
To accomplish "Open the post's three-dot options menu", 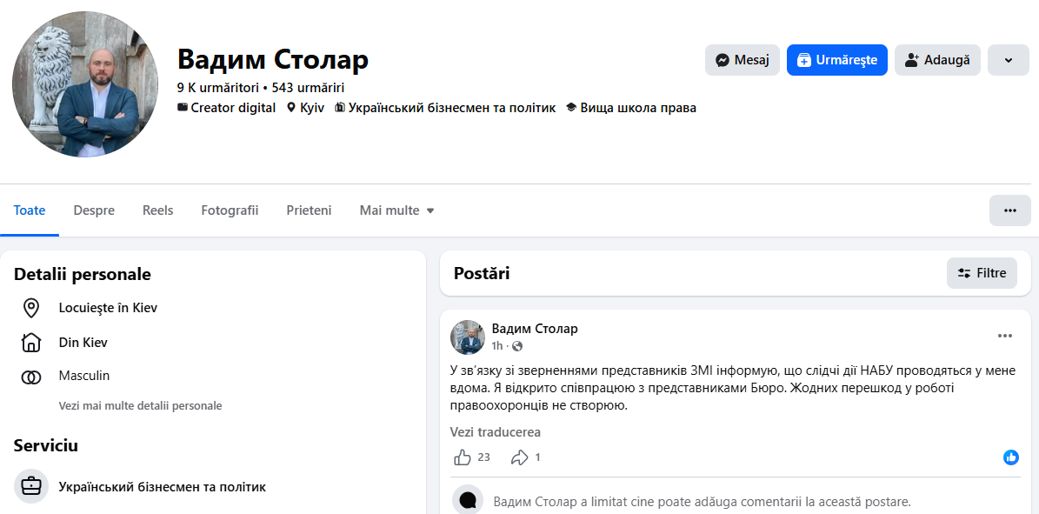I will (x=1005, y=337).
